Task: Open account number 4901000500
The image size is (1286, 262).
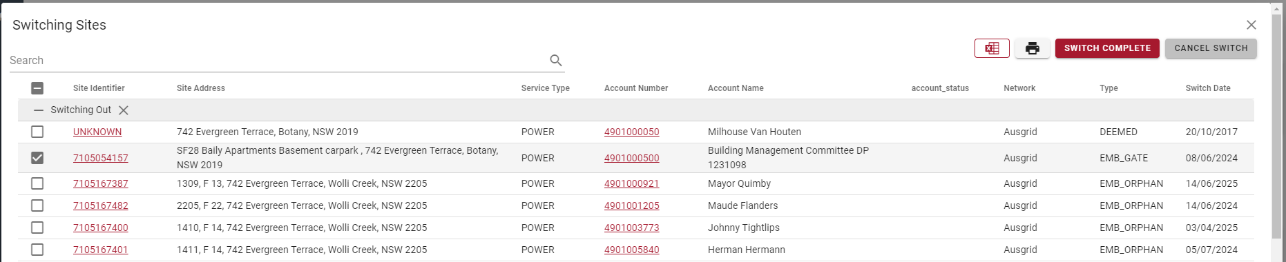Action: pos(632,158)
